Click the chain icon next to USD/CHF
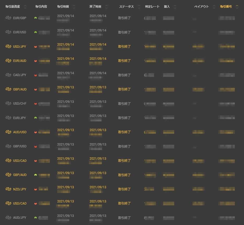The height and width of the screenshot is (225, 244). pos(8,104)
